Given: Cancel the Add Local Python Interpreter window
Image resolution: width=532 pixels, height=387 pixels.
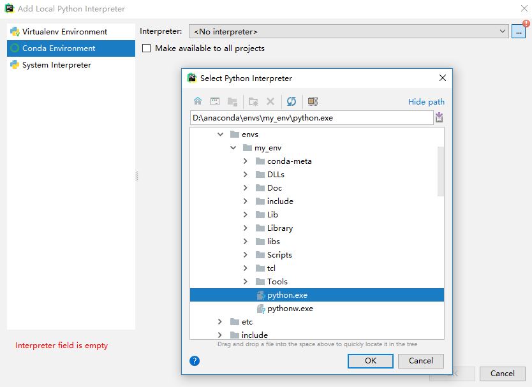Looking at the screenshot, I should point(502,374).
